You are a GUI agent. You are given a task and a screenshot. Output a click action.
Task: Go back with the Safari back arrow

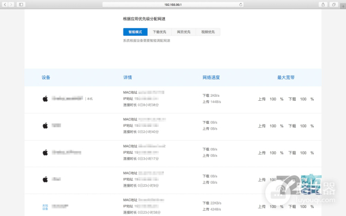[5, 5]
